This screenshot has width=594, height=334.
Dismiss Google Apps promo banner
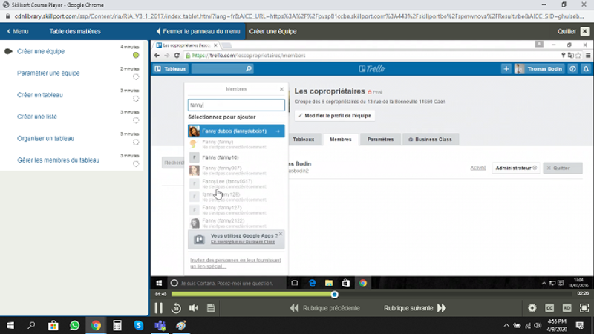click(281, 234)
